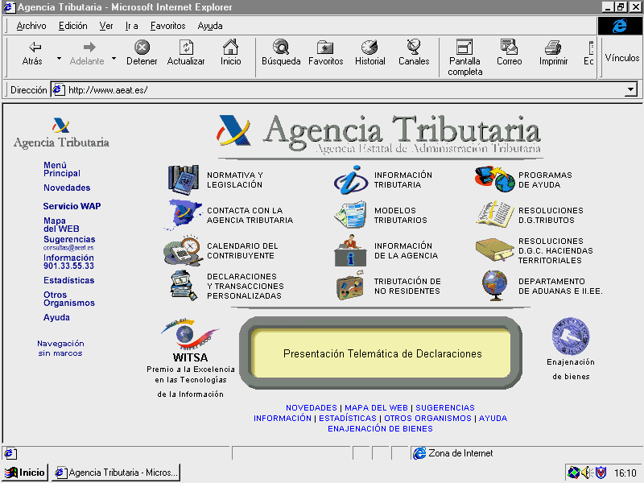Open the Canales toolbar icon

coord(414,47)
